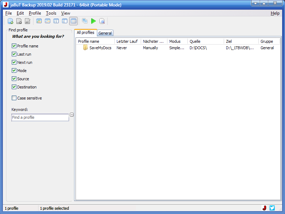Click the Never last run cell

(121, 48)
